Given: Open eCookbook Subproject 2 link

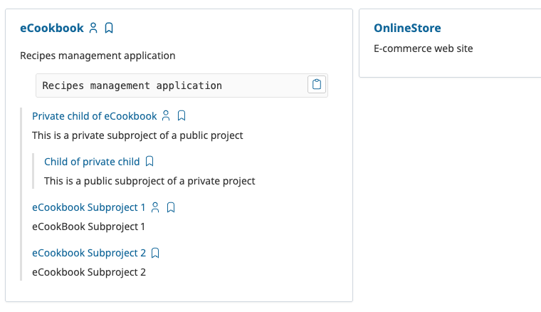Looking at the screenshot, I should click(88, 253).
